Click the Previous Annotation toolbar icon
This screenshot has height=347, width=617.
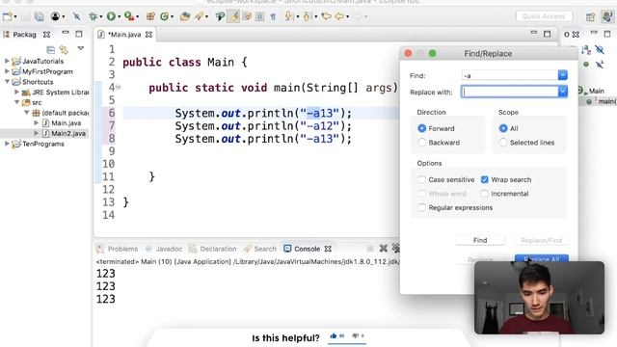[308, 16]
